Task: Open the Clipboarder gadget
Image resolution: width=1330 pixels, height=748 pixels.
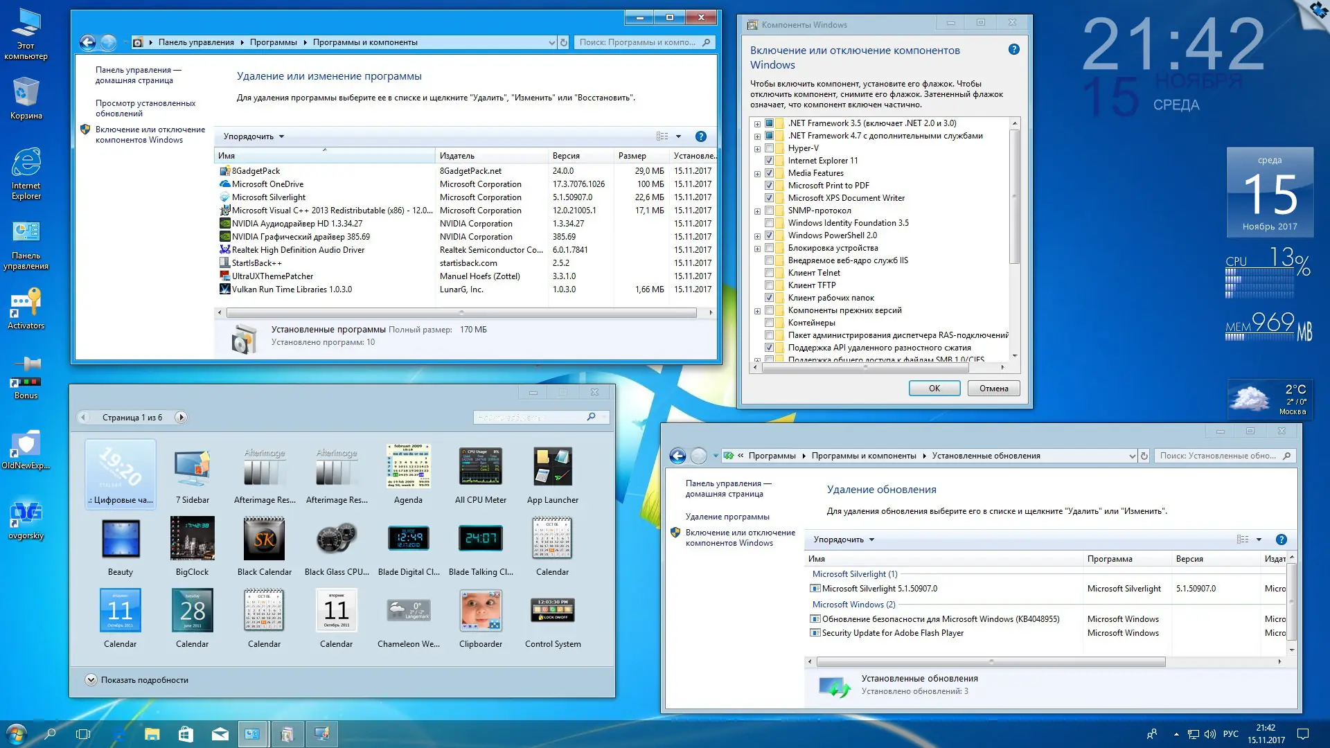Action: pyautogui.click(x=480, y=611)
